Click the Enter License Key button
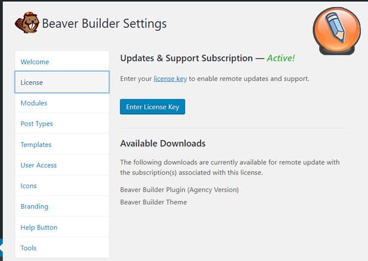Viewport: 368px width, 261px height. (153, 107)
